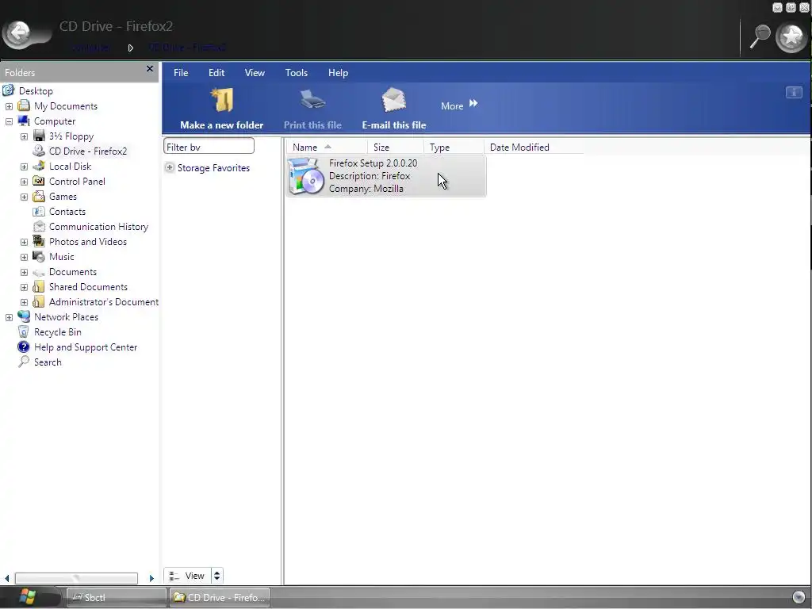Click the Print this file printer icon
The height and width of the screenshot is (609, 812).
(x=312, y=99)
